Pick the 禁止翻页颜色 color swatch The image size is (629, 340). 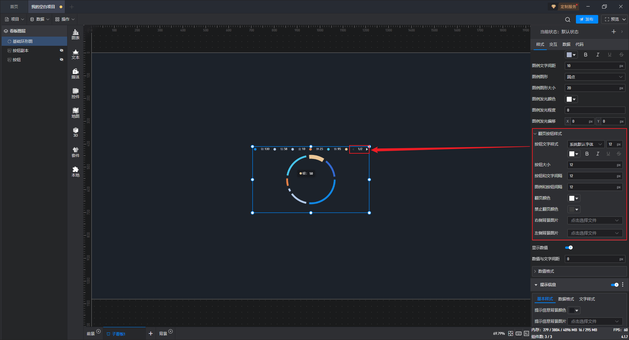[x=574, y=209]
